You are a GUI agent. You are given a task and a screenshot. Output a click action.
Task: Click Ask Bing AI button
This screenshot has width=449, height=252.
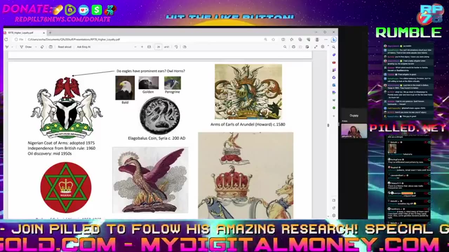point(84,47)
